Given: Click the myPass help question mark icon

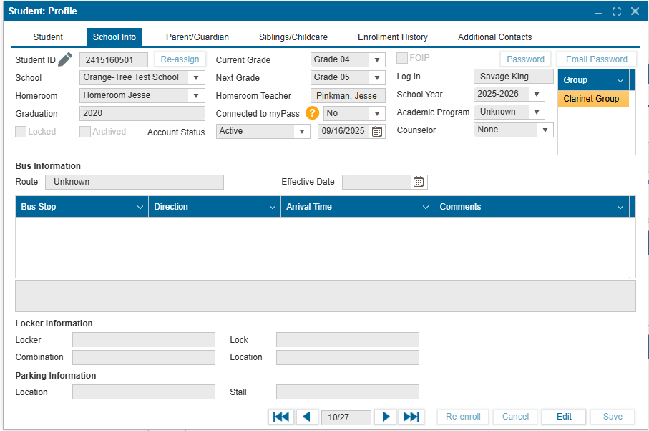Looking at the screenshot, I should (312, 113).
